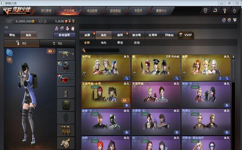Open the 个人仓库 navigation tab
Screen dimensions: 242x150
click(69, 11)
